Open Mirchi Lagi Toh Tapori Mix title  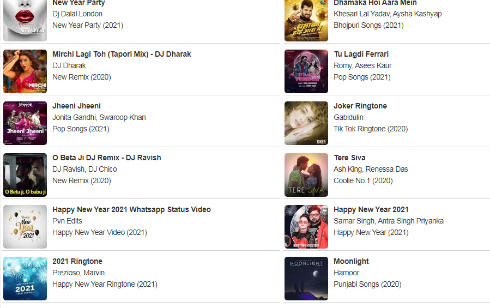[x=122, y=54]
